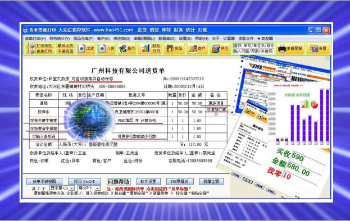Open the 出货 outgoing goods icon

[x=86, y=48]
